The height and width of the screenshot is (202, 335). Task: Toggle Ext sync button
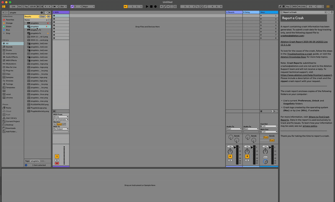click(20, 7)
